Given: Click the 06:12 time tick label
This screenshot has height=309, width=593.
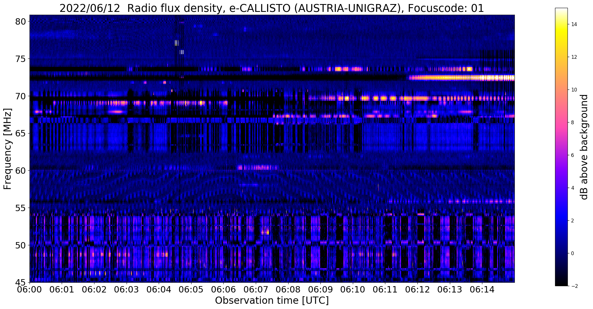Looking at the screenshot, I should pos(417,289).
